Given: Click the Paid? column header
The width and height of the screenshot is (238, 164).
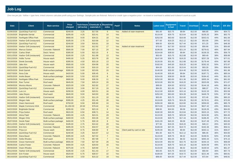Looking at the screenshot, I should 117,26.
